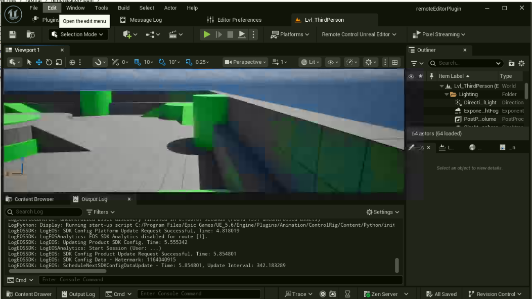
Task: Click the Play button in the toolbar
Action: point(206,34)
